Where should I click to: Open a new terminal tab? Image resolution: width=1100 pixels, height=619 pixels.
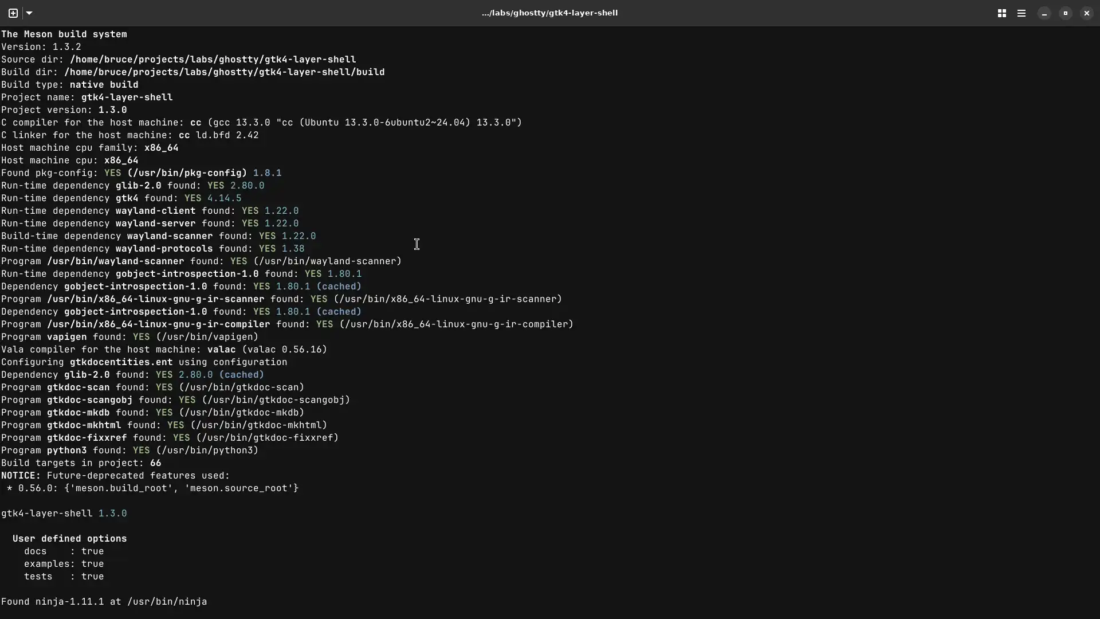(12, 13)
